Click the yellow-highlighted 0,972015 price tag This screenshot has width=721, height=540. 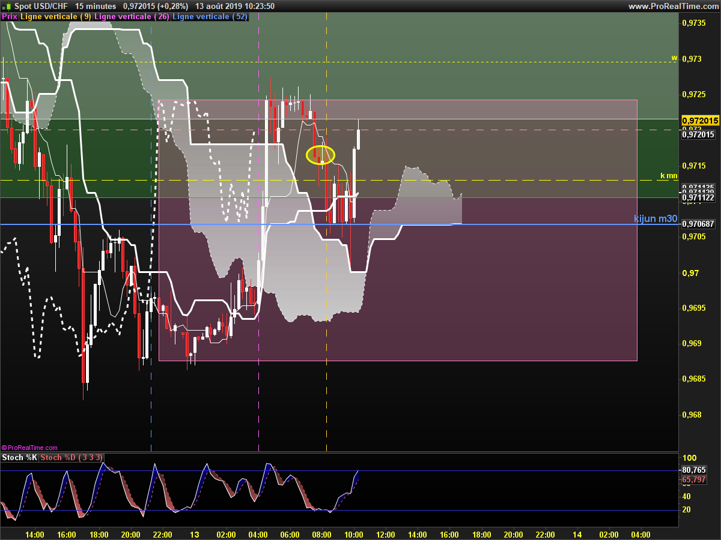pos(699,121)
